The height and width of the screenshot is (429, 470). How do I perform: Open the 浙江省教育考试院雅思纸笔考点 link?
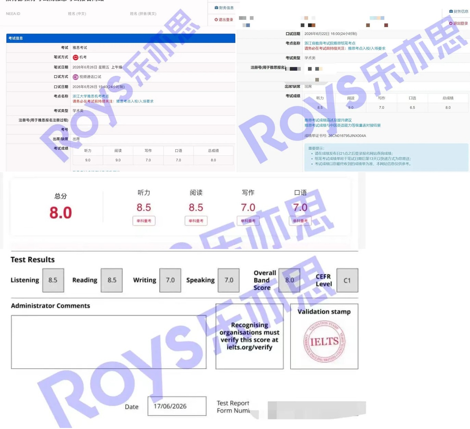click(330, 43)
